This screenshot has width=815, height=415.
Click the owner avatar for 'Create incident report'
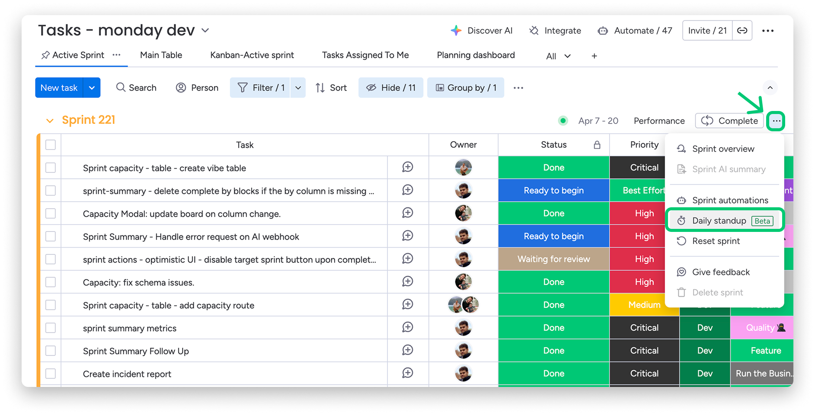point(463,374)
